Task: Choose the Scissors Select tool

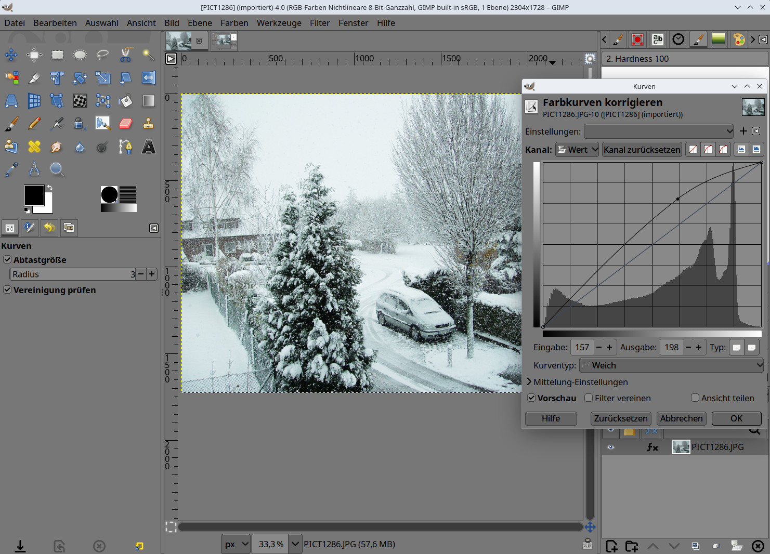Action: pyautogui.click(x=126, y=55)
